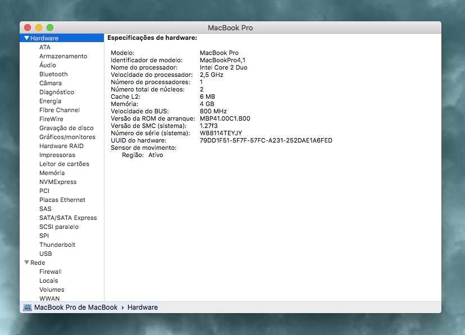465x335 pixels.
Task: Open NVMExpress in the sidebar
Action: pyautogui.click(x=58, y=182)
